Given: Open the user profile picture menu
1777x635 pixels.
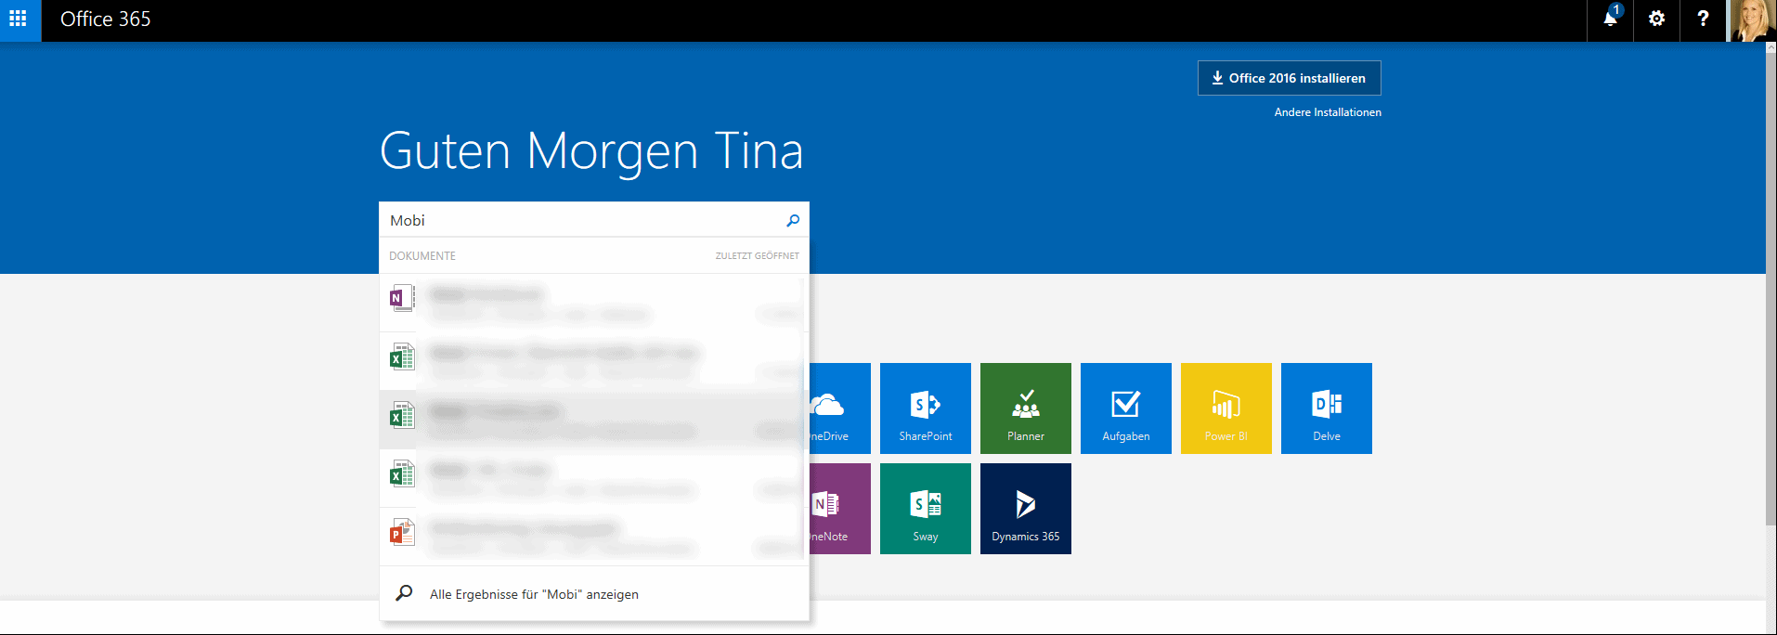Looking at the screenshot, I should pos(1752,20).
